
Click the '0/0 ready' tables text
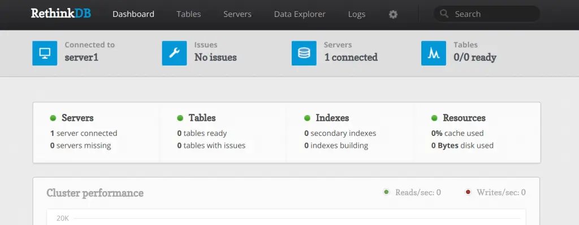pos(475,58)
